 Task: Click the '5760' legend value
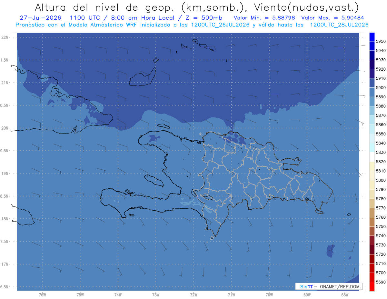tap(381, 217)
